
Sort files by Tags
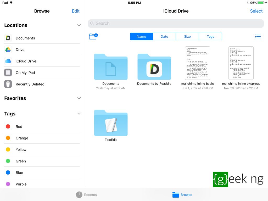coord(210,37)
